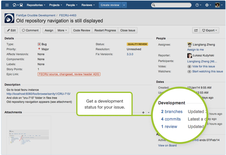
Task: Click the Code Review button
Action: 82,30
